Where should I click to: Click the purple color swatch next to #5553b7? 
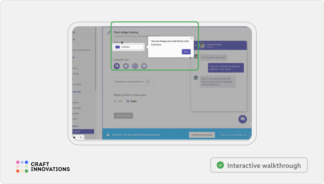point(117,47)
